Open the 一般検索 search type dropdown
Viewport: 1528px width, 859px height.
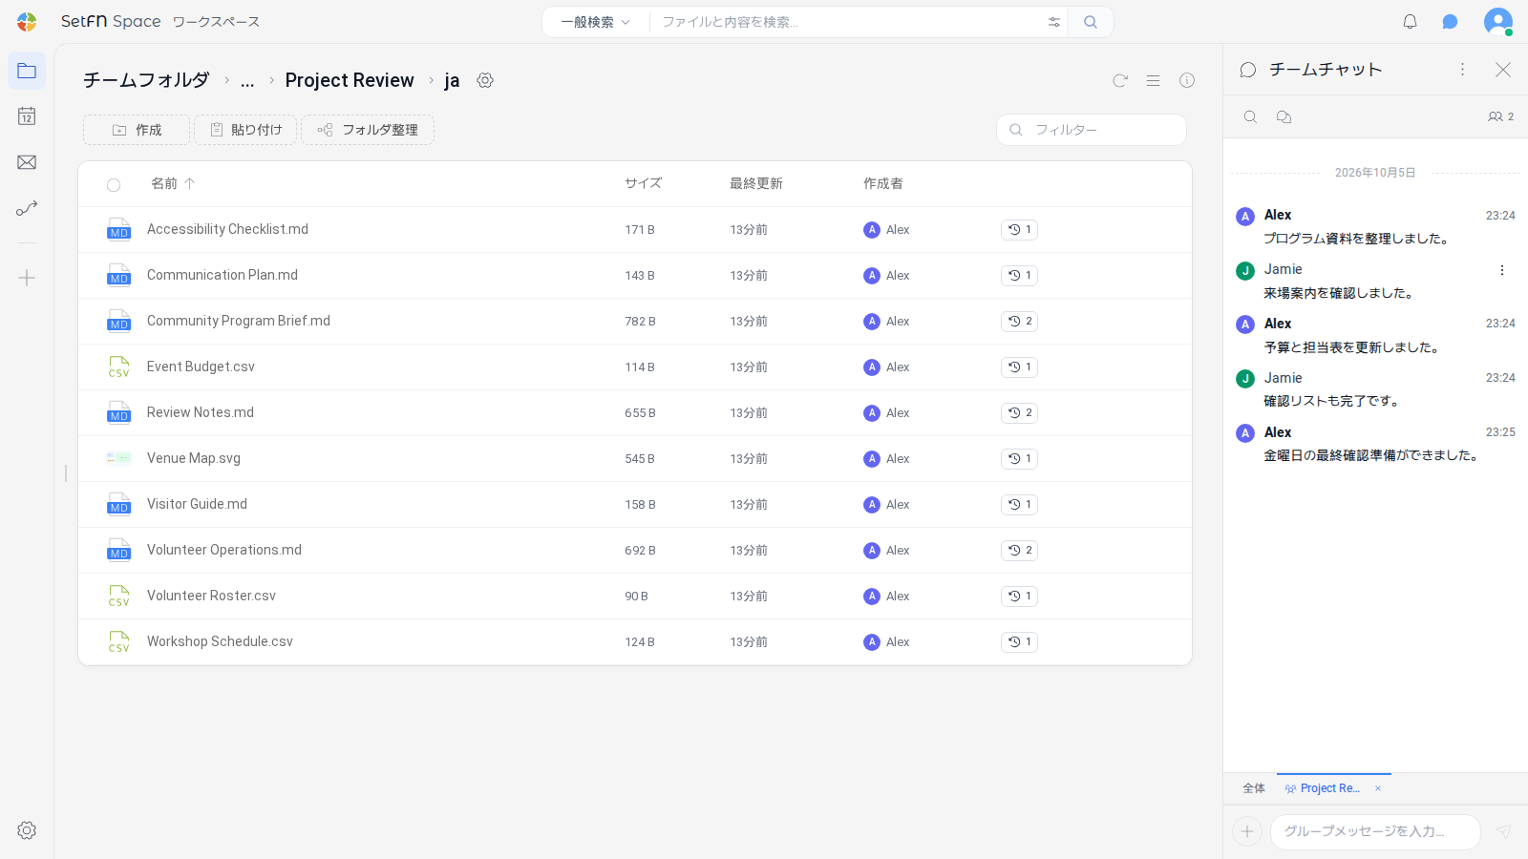[x=595, y=22]
